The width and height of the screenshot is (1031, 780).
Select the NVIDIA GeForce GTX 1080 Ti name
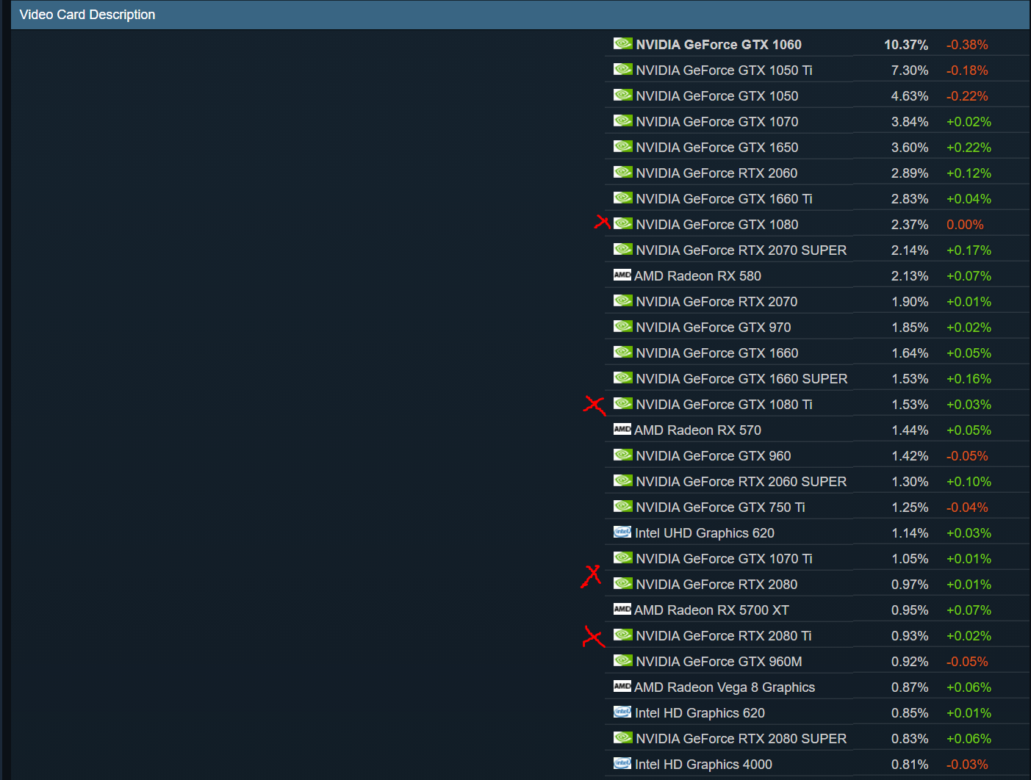click(x=724, y=405)
